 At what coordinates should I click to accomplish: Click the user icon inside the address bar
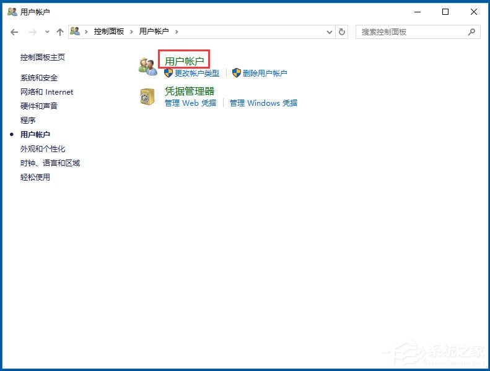[x=76, y=32]
